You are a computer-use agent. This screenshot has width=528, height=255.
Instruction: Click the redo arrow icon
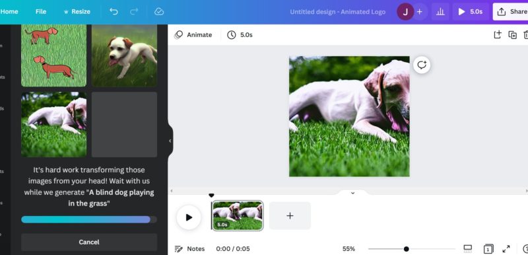click(134, 11)
